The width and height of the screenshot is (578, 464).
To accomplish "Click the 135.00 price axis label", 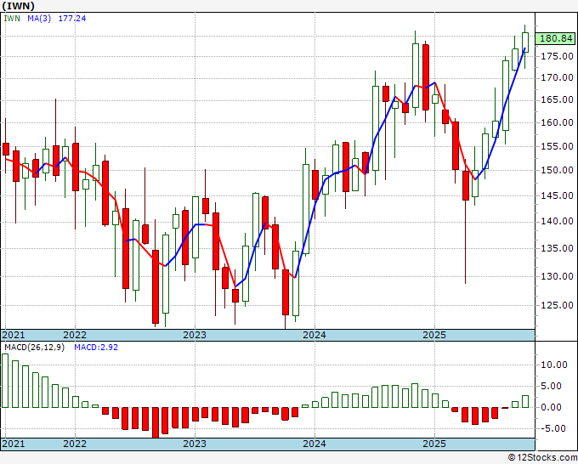I will [x=557, y=248].
